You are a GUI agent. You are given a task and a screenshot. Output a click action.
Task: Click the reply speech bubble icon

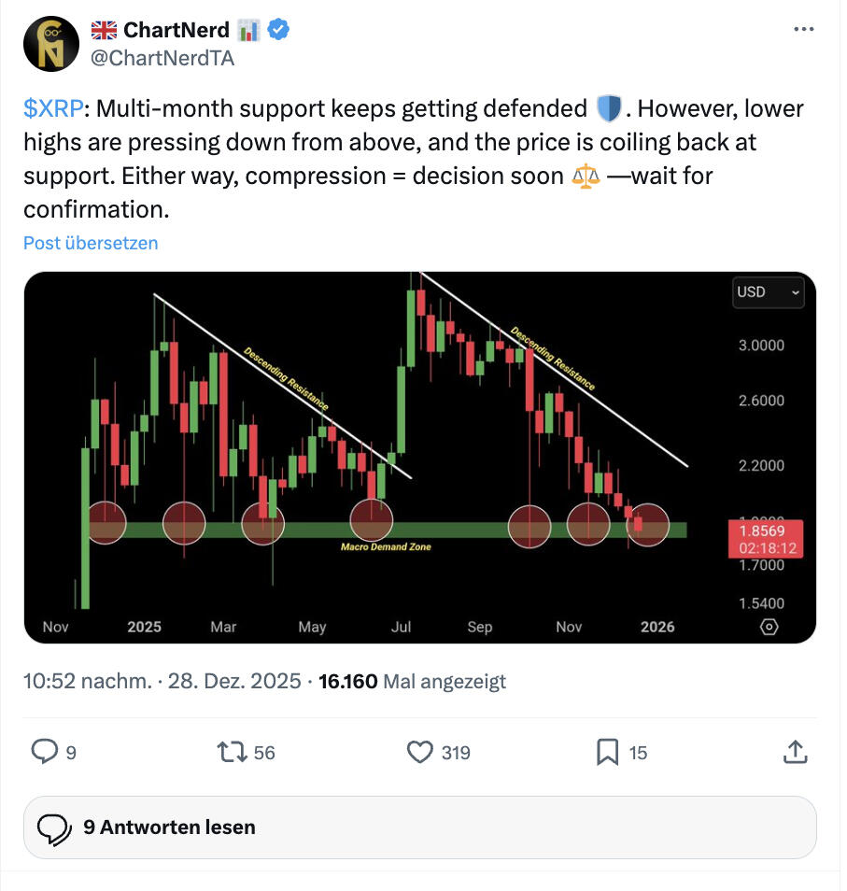(46, 752)
